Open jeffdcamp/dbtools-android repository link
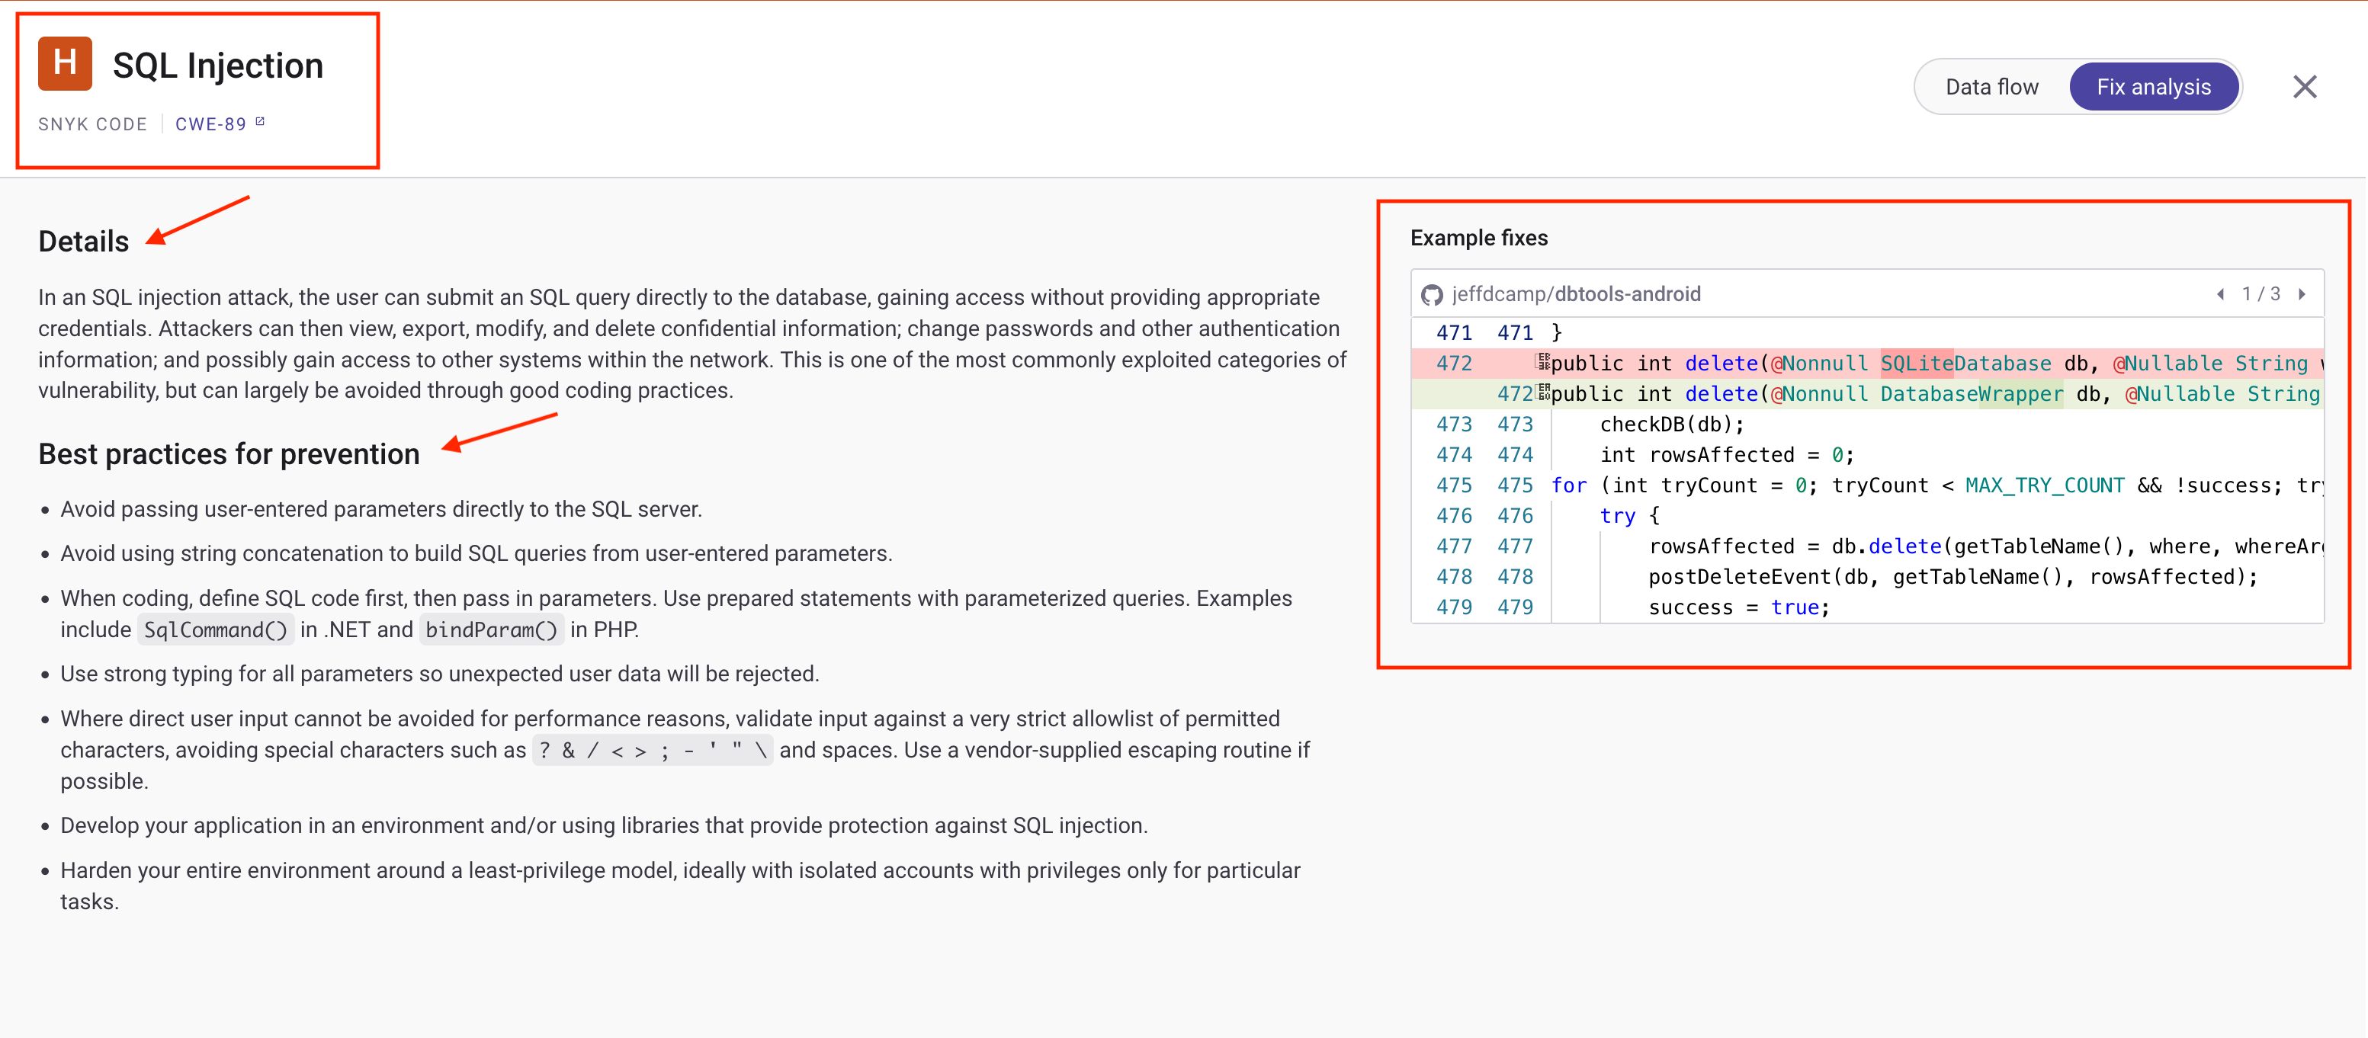The height and width of the screenshot is (1038, 2368). 1576,294
